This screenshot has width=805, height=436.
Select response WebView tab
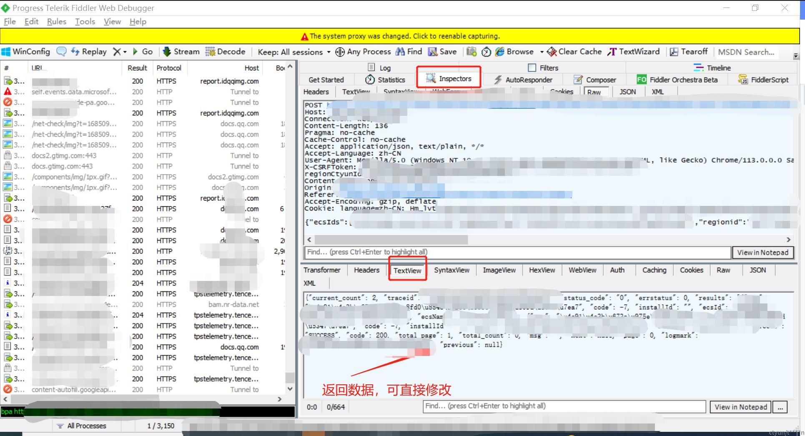(x=582, y=270)
